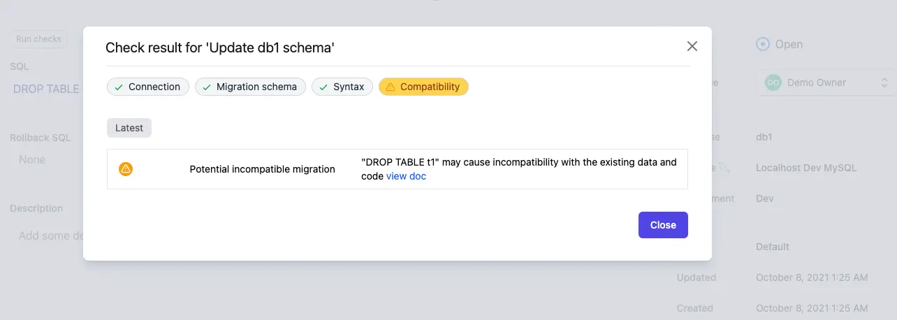This screenshot has width=897, height=320.
Task: Click the DROP TABLE SQL statement text
Action: pos(47,89)
